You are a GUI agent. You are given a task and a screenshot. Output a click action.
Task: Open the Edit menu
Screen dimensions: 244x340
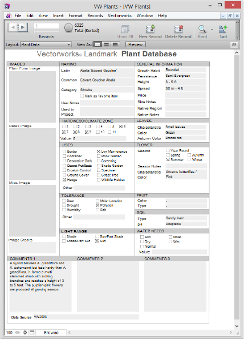[x=30, y=15]
